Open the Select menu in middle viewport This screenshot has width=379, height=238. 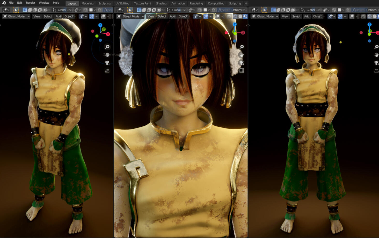click(162, 16)
